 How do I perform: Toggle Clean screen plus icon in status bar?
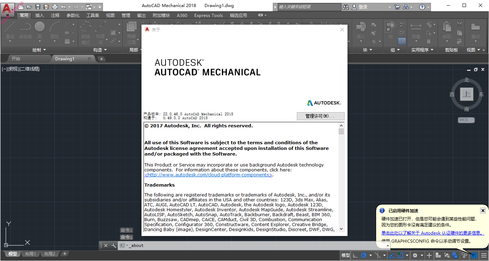coord(429,255)
